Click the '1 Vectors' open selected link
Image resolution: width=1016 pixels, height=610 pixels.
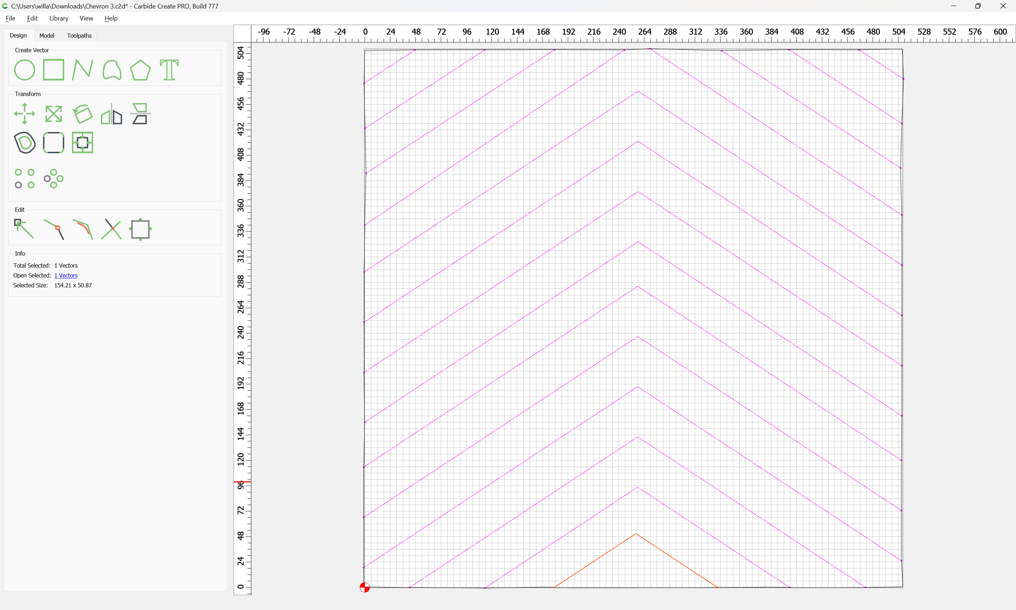[x=66, y=275]
